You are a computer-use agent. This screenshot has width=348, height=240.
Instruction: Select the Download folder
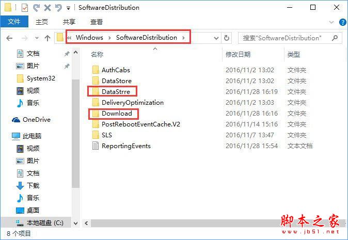[117, 113]
